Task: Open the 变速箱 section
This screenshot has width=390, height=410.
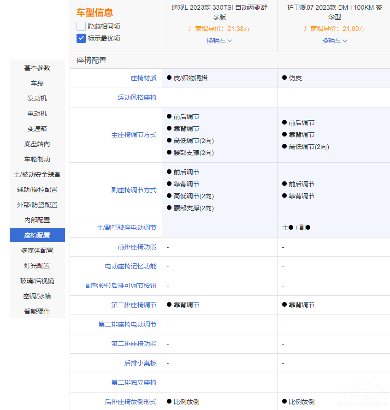Action: (x=37, y=129)
